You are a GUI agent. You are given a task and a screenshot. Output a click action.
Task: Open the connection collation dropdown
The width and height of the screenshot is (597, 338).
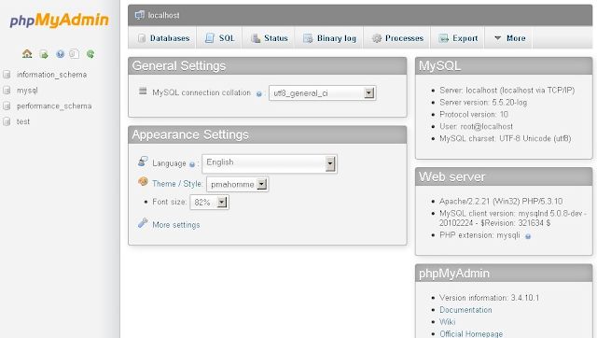(x=323, y=93)
